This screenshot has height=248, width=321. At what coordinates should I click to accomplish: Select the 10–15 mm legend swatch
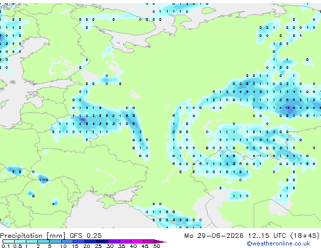67,241
